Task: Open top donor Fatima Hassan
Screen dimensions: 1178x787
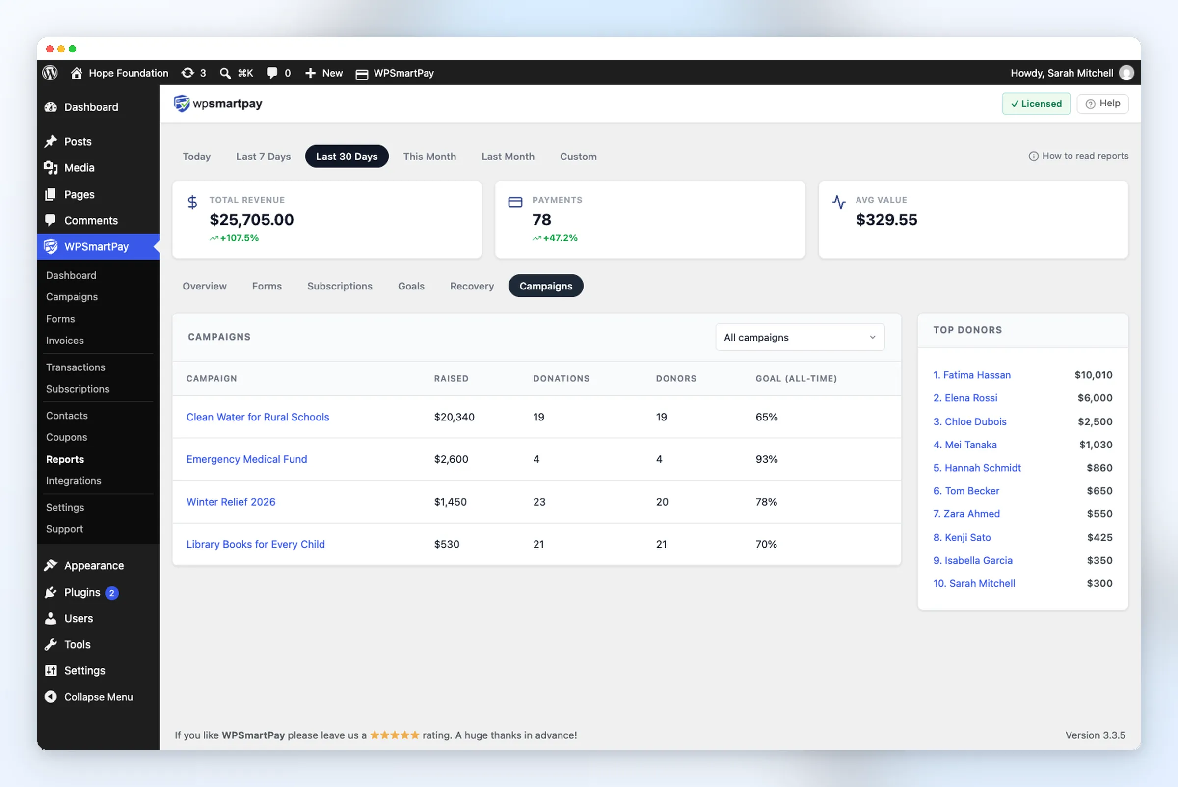Action: (x=972, y=375)
